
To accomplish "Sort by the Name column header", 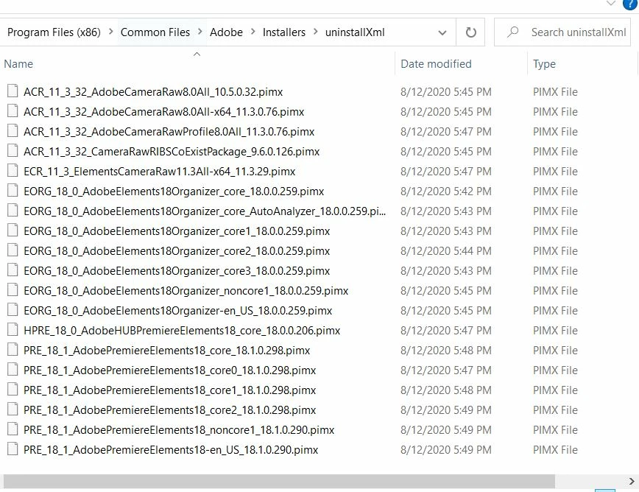I will coord(18,64).
